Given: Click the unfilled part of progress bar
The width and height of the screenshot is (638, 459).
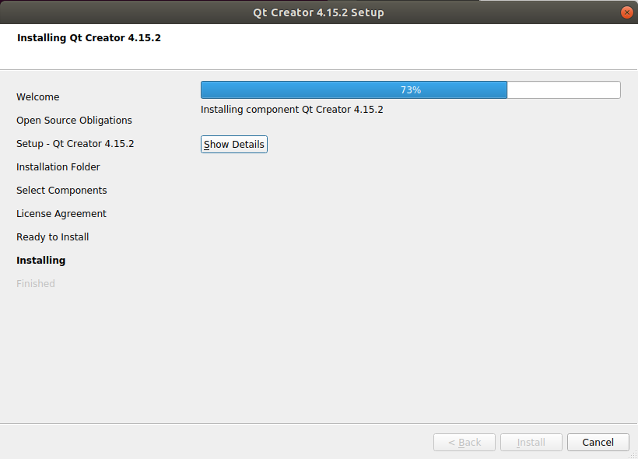Looking at the screenshot, I should pyautogui.click(x=563, y=90).
